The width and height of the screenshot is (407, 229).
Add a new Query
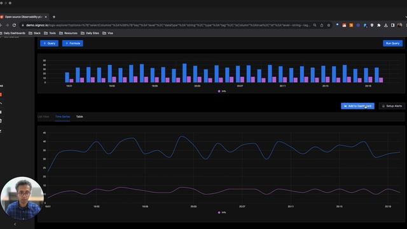click(x=50, y=43)
